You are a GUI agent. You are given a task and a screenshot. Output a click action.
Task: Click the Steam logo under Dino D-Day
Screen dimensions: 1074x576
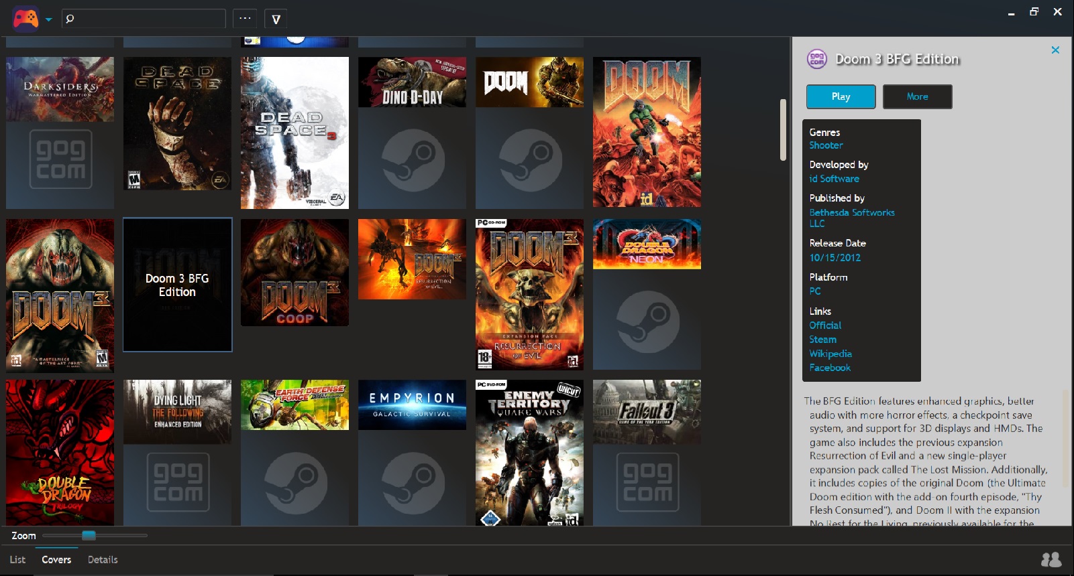click(x=413, y=160)
